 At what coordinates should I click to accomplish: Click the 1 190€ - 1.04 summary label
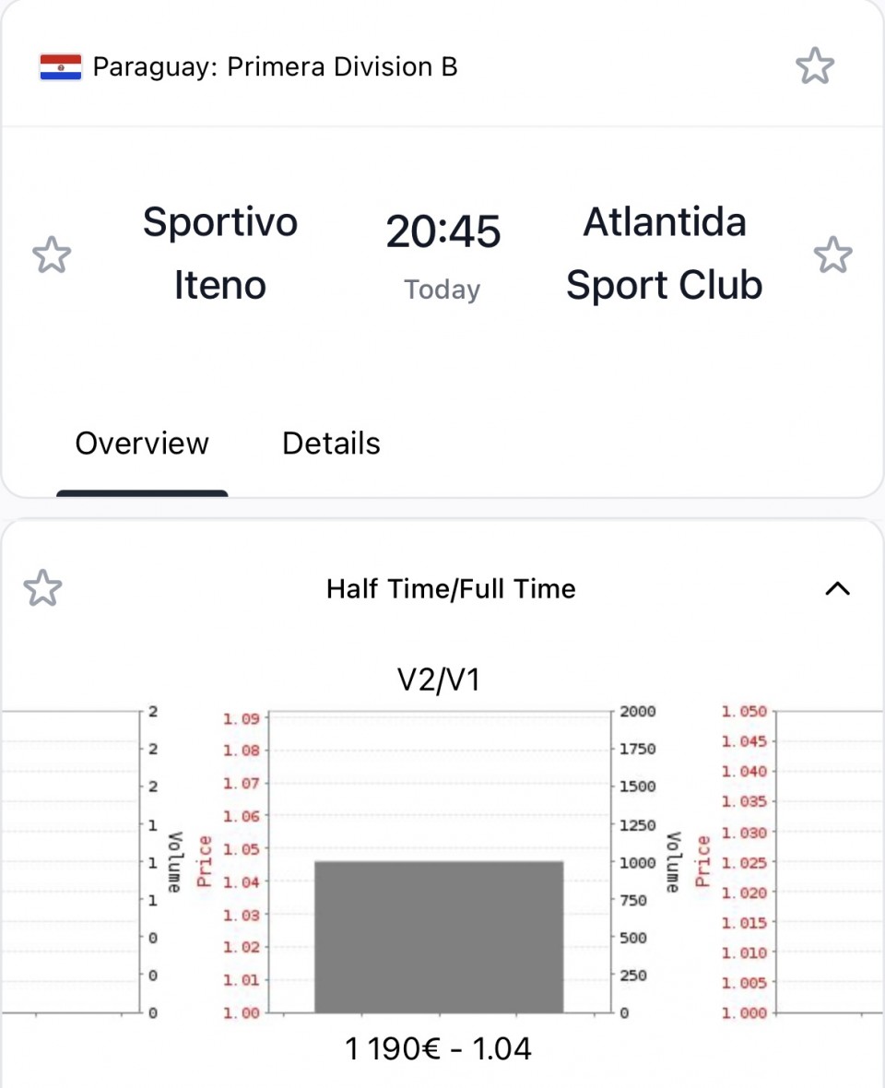[x=438, y=1048]
